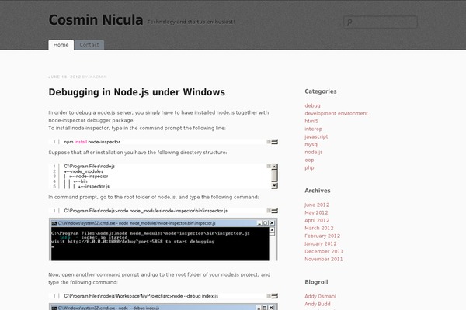466x310 pixels.
Task: Open the debug category
Action: click(312, 105)
